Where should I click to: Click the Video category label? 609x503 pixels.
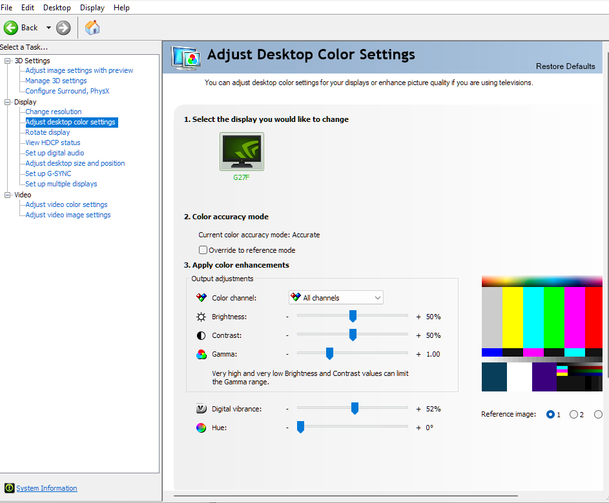click(23, 195)
